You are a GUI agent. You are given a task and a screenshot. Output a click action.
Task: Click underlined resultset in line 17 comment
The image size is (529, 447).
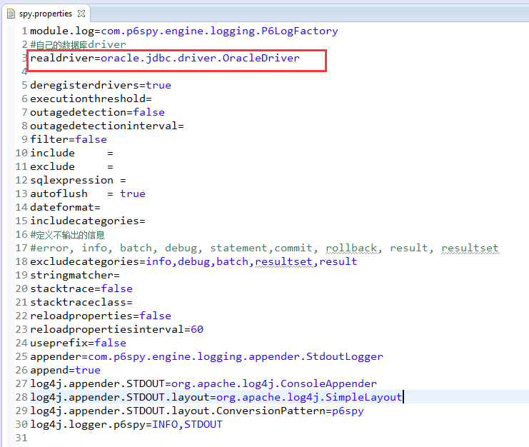[x=470, y=248]
